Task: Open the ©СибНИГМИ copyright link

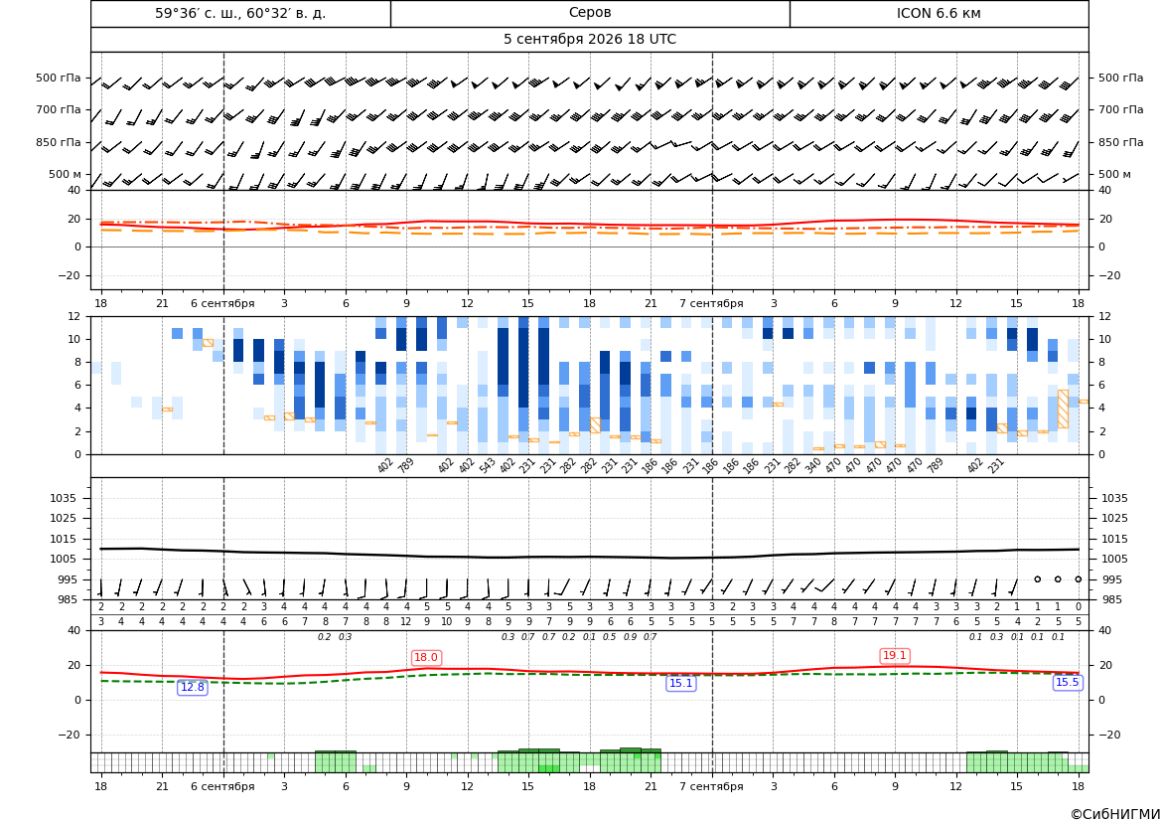Action: pos(1115,814)
